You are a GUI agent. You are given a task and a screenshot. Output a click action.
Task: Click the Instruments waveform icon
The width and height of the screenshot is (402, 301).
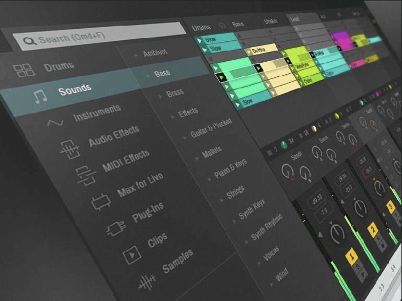point(55,123)
